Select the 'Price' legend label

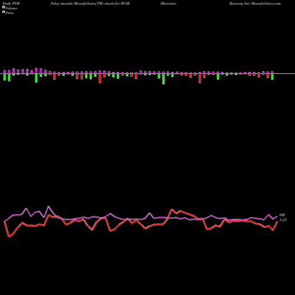(x=9, y=13)
